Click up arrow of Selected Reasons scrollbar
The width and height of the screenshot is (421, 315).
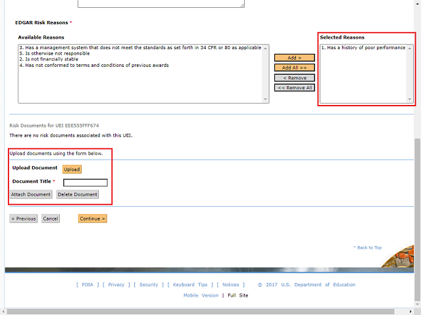409,48
